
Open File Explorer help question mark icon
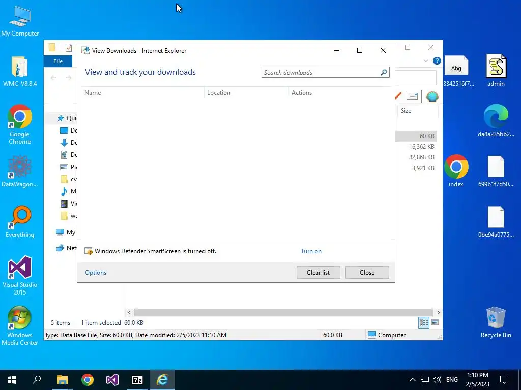(437, 61)
